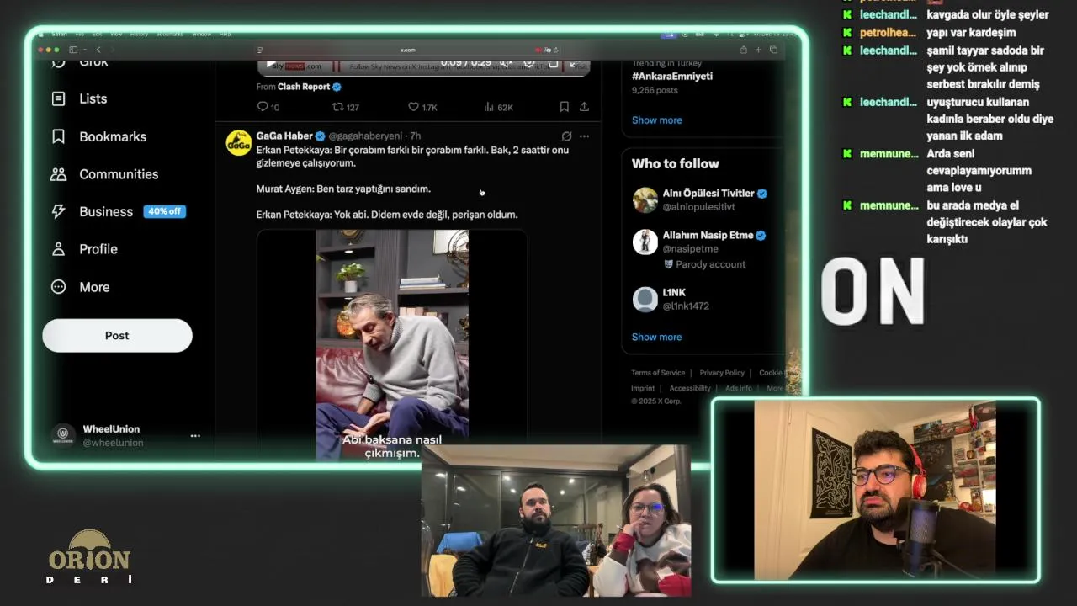
Task: Click Show more under Trending in Turkey
Action: 657,120
